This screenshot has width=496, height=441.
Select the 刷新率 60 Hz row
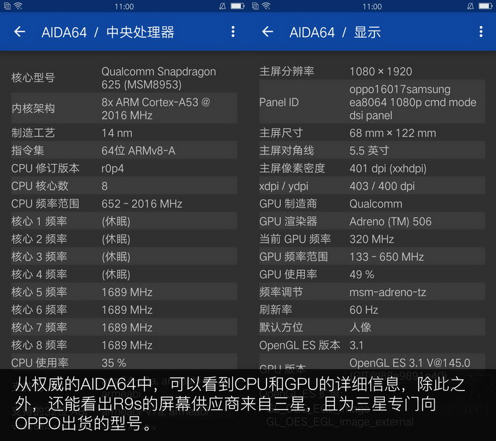[x=372, y=309]
